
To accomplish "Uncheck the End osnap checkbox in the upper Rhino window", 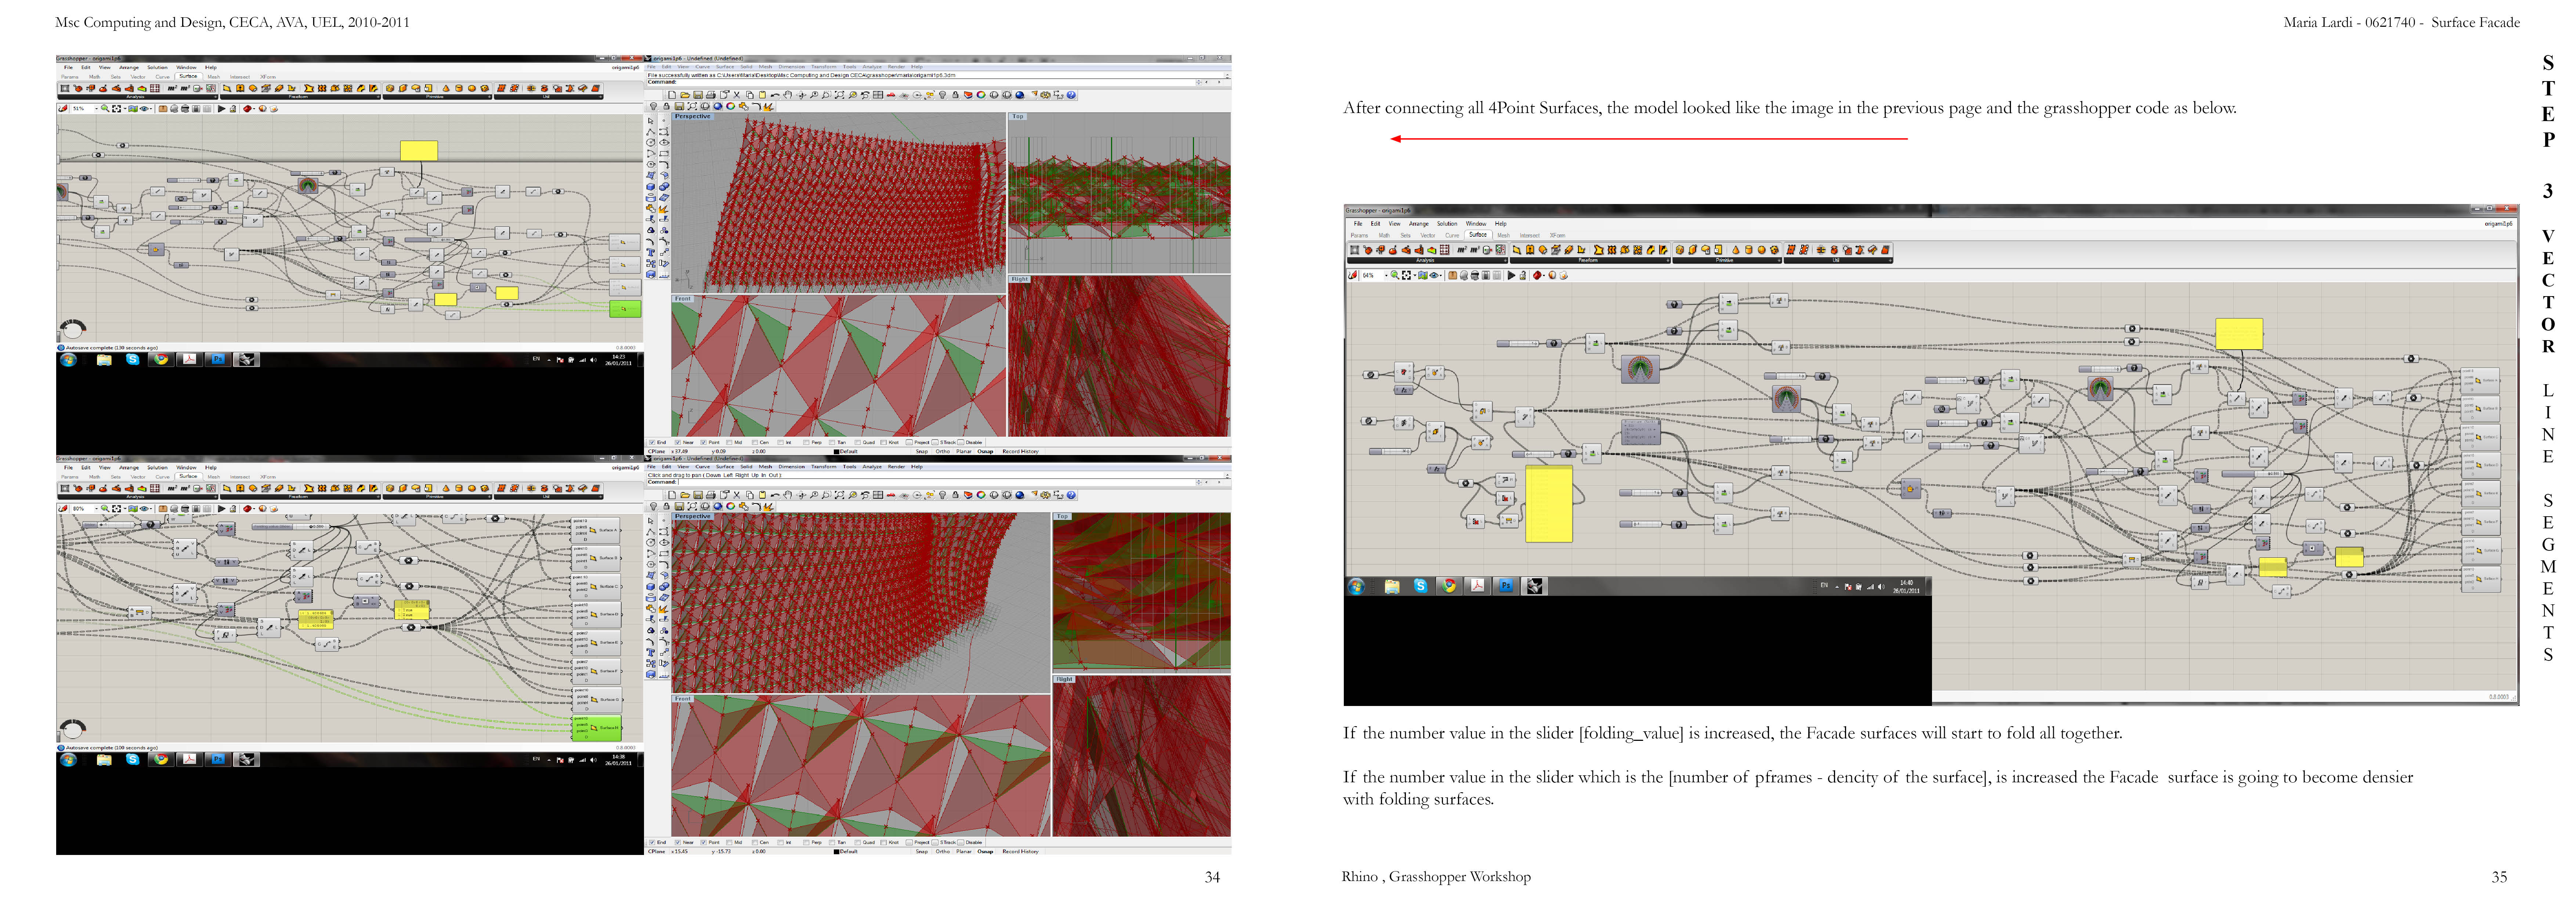I will [652, 443].
